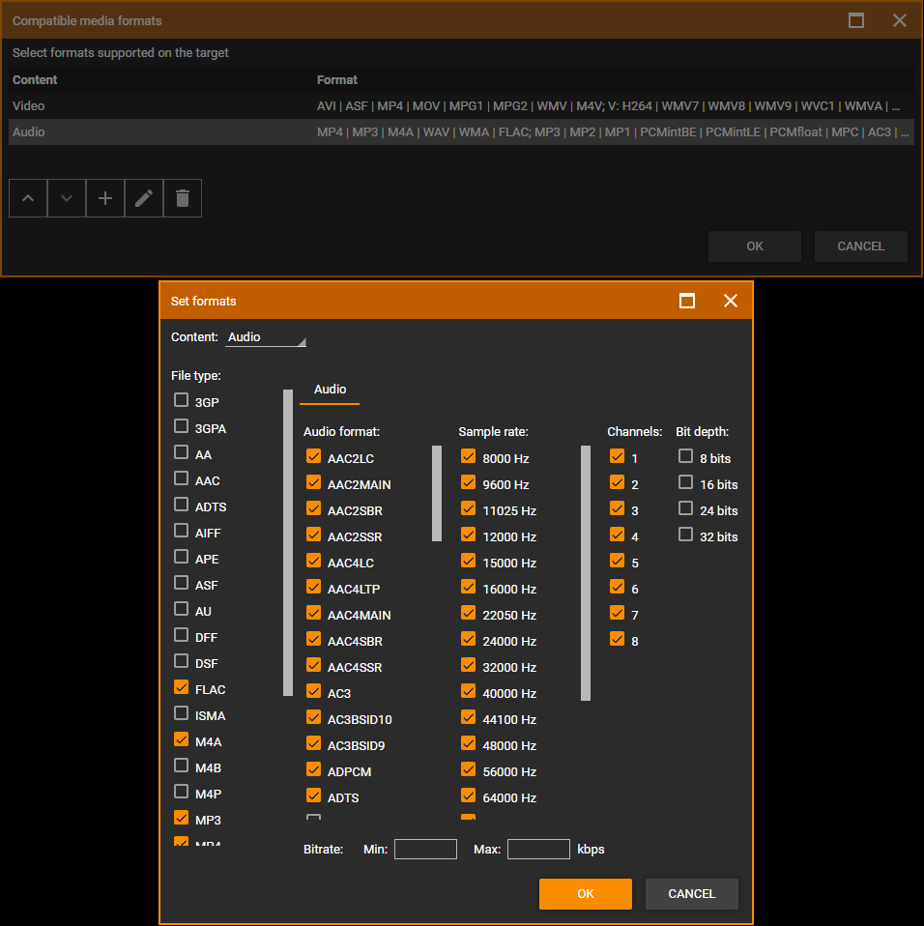Click the trash delete icon
The width and height of the screenshot is (924, 926).
point(183,198)
